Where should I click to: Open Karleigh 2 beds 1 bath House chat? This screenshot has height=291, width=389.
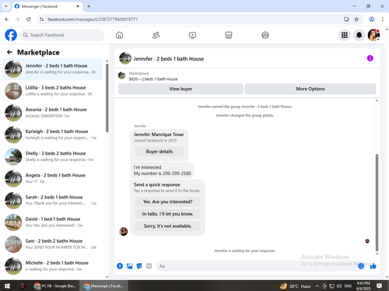[x=52, y=135]
